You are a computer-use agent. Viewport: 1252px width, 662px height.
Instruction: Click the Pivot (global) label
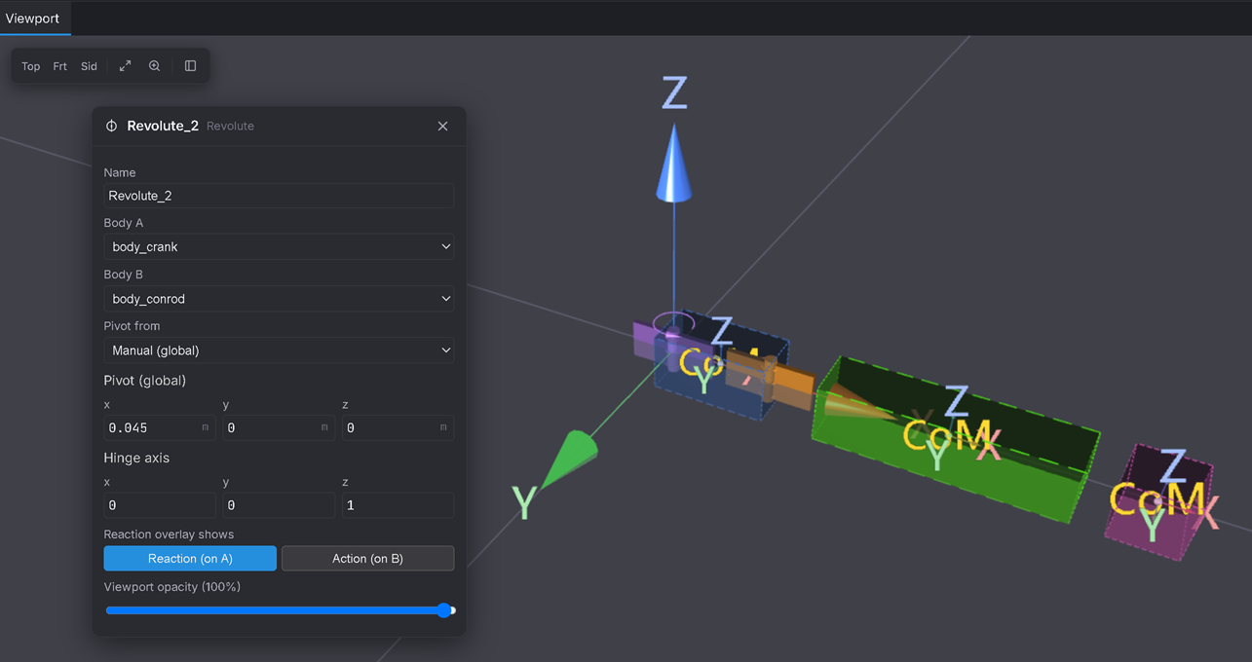point(145,381)
